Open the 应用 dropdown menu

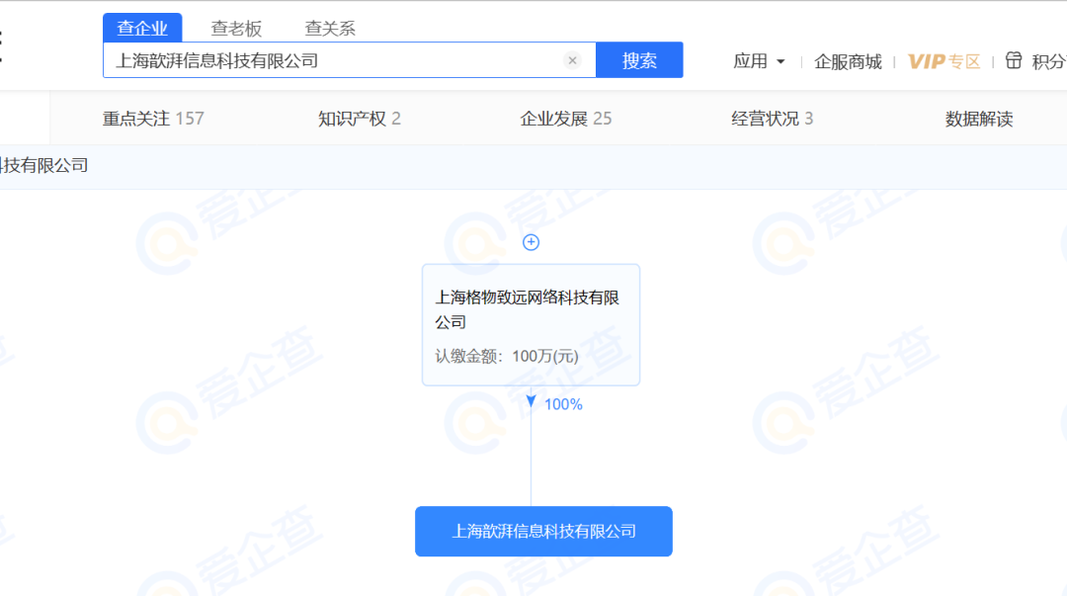759,61
